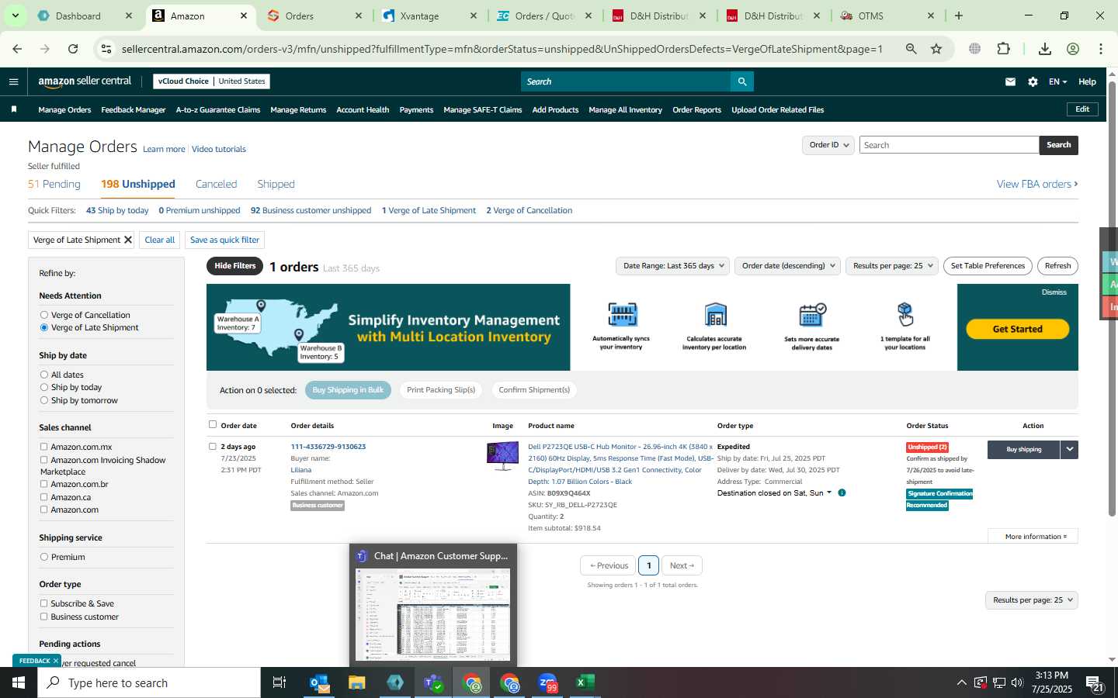This screenshot has height=698, width=1118.
Task: Open the Seller Central hamburger menu
Action: point(13,81)
